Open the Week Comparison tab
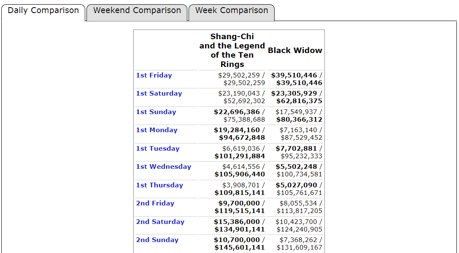Image resolution: width=459 pixels, height=253 pixels. pos(231,11)
